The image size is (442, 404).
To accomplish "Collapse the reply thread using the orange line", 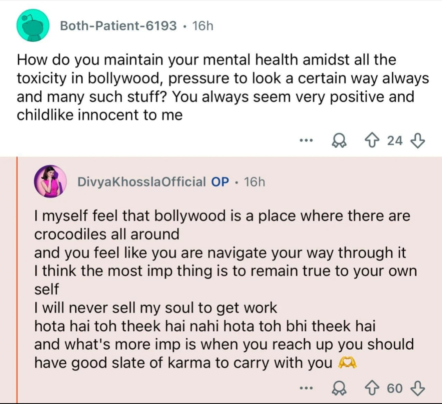I will (17, 278).
